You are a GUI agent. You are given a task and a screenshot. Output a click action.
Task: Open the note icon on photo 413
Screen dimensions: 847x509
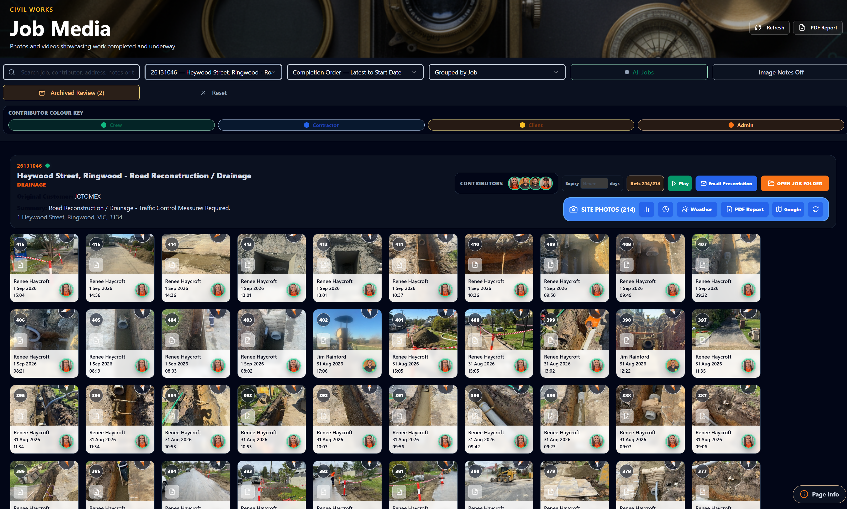247,264
